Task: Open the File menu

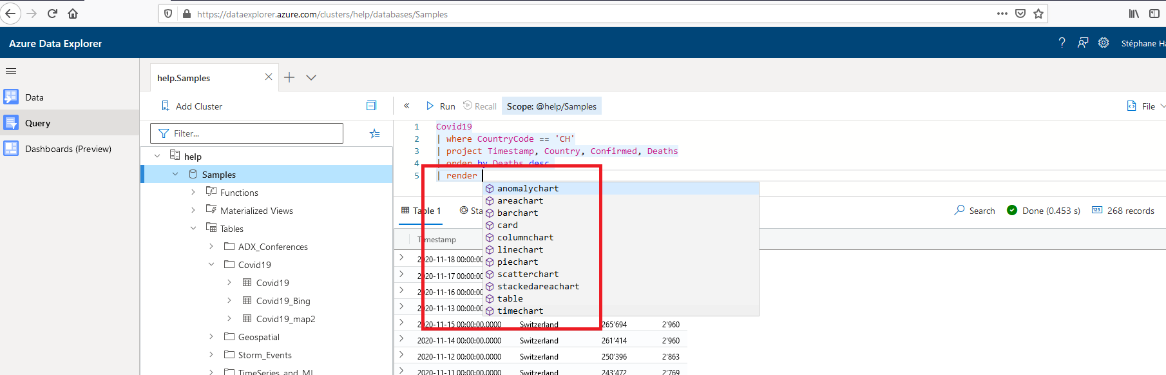Action: [x=1145, y=106]
